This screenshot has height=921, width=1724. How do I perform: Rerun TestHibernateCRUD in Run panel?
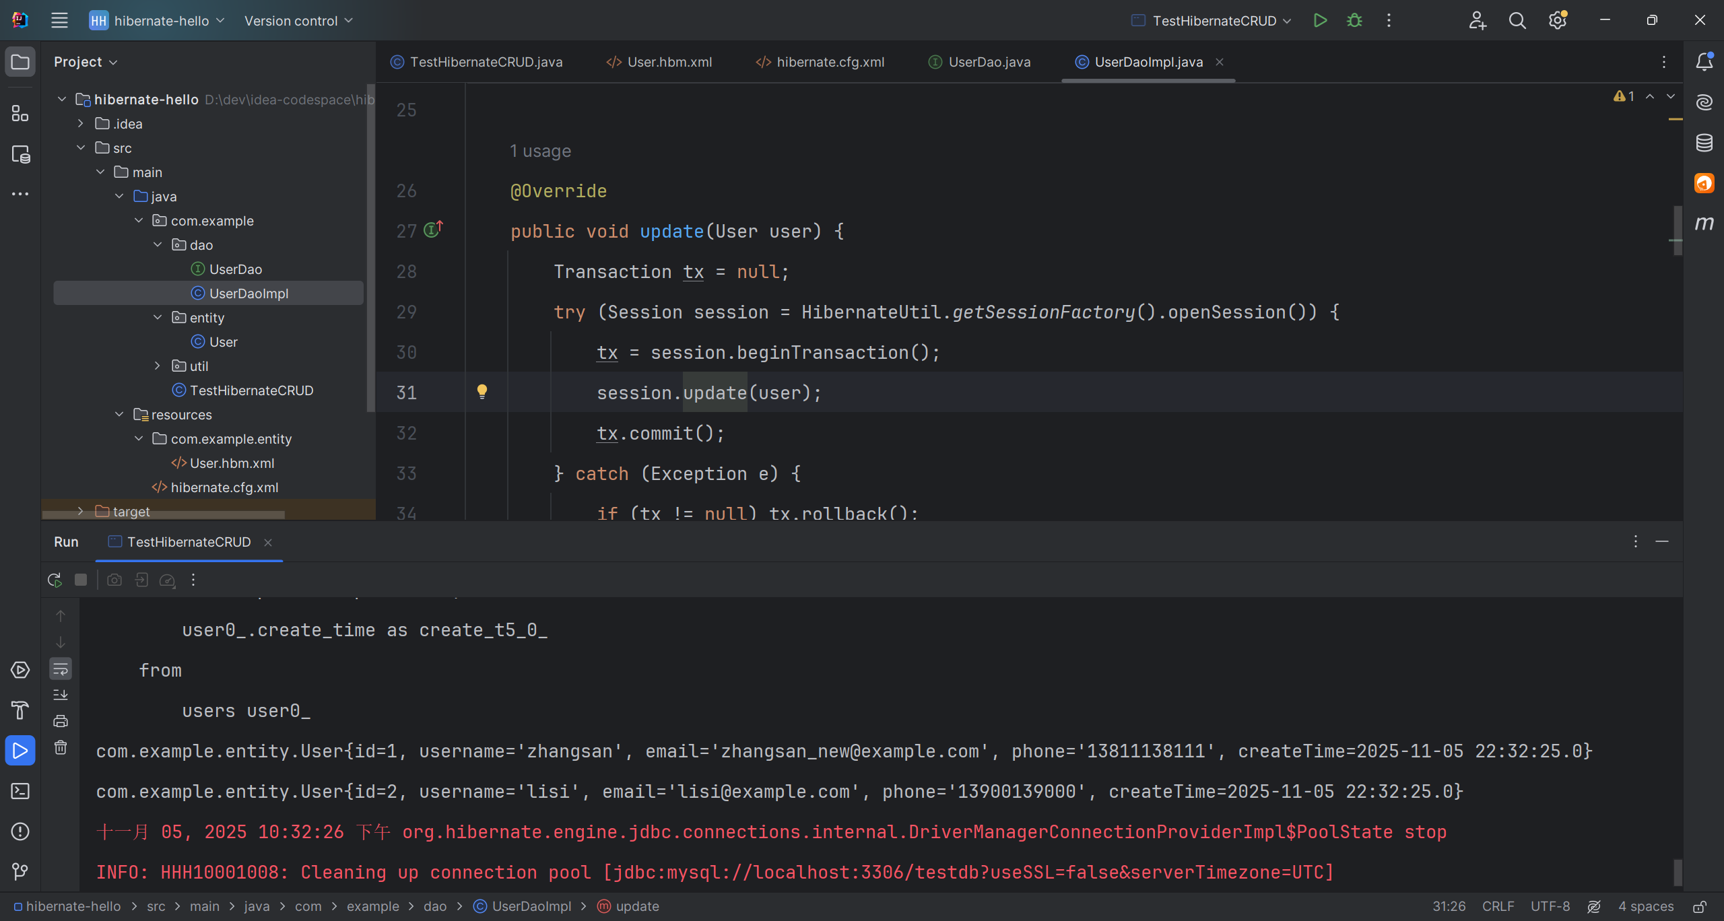click(x=55, y=580)
